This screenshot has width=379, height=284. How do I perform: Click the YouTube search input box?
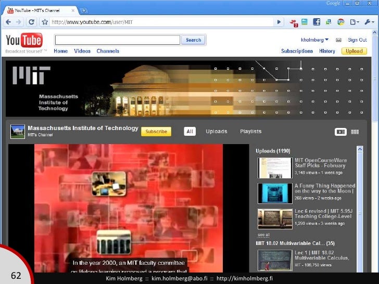(x=118, y=40)
